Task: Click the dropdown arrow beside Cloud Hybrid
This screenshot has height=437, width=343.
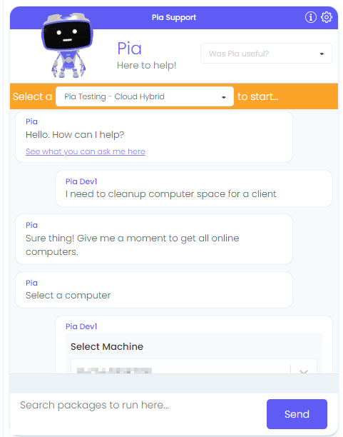Action: pyautogui.click(x=224, y=97)
